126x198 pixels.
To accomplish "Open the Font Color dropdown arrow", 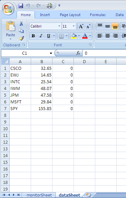I will (x=90, y=36).
